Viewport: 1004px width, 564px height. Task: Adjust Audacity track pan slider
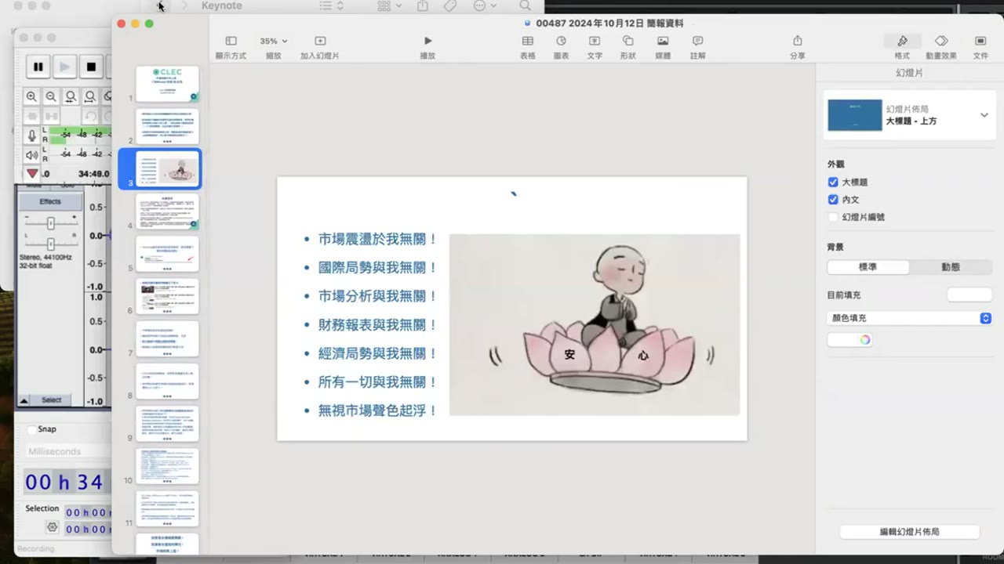click(x=50, y=244)
